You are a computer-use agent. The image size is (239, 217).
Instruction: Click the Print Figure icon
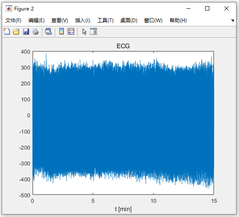[36, 32]
